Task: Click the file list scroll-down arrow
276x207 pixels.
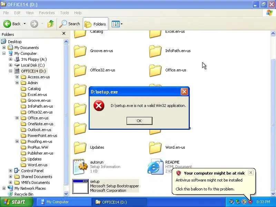Action: pos(273,194)
